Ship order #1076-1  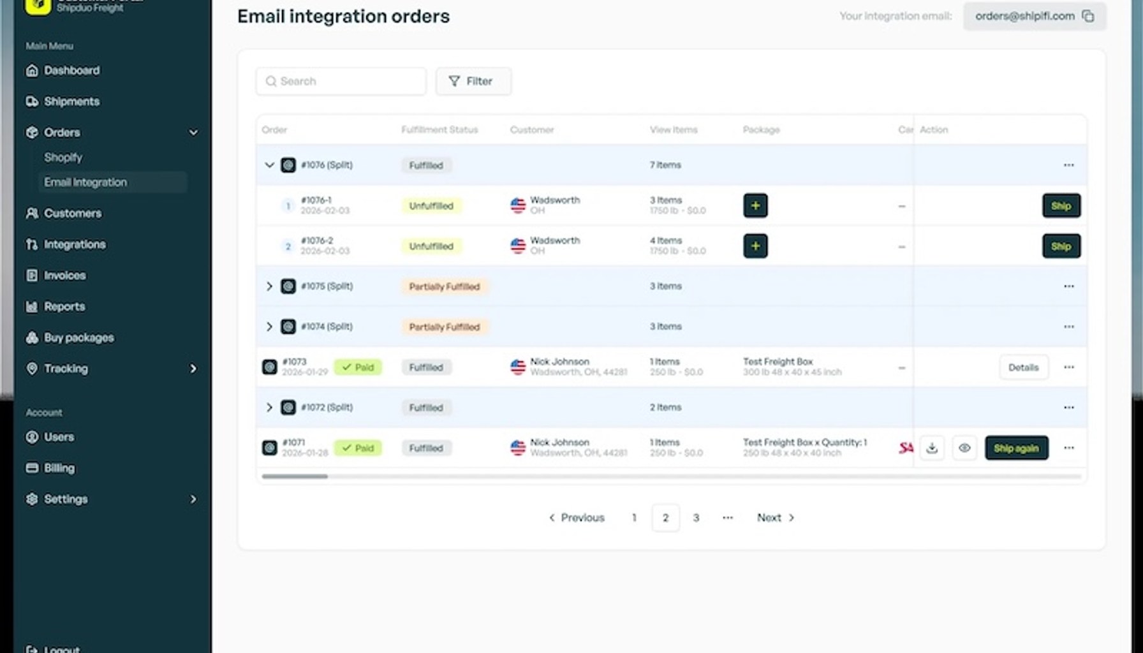(1061, 206)
